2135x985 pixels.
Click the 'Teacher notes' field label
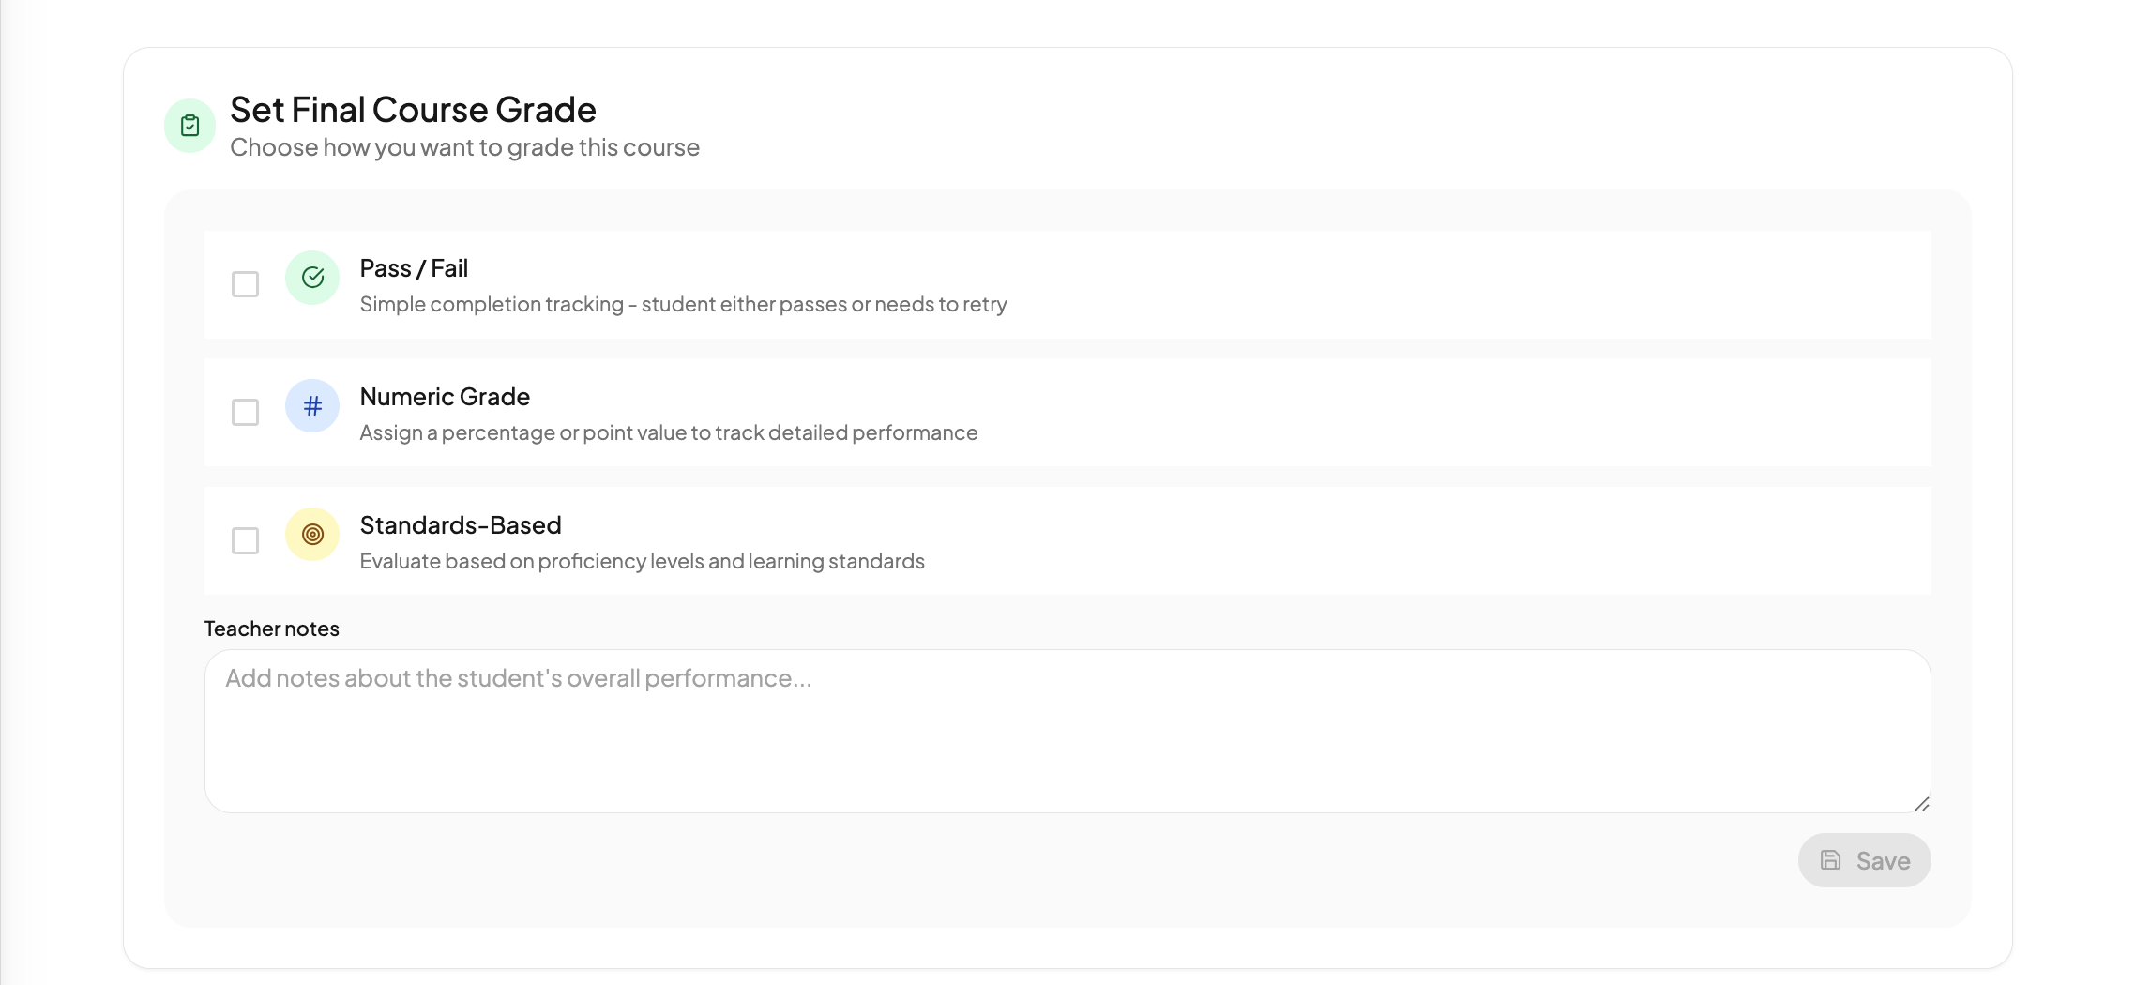click(x=272, y=629)
